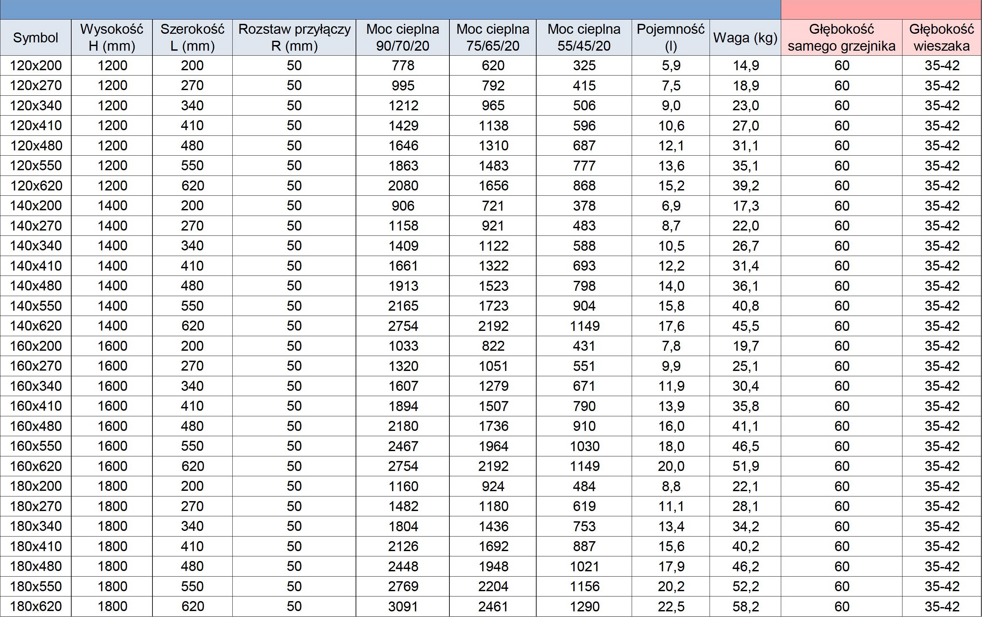Screen dimensions: 982x617
Task: Click the Głębokość samego grzejnika header
Action: pos(841,37)
